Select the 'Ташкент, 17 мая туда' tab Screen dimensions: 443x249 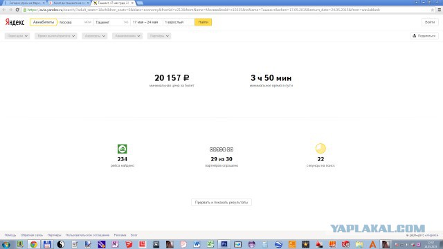(x=113, y=3)
